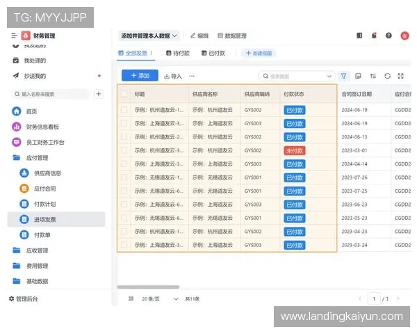Open 付款计划 form
This screenshot has width=417, height=334.
(45, 204)
